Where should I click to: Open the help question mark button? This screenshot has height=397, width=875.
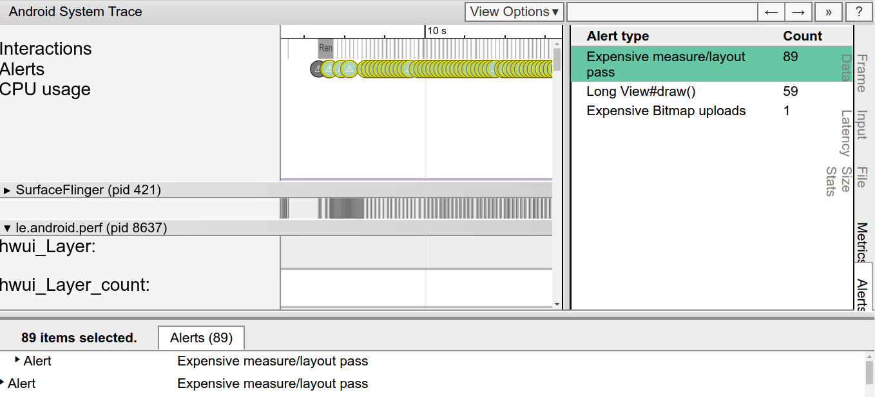point(858,12)
